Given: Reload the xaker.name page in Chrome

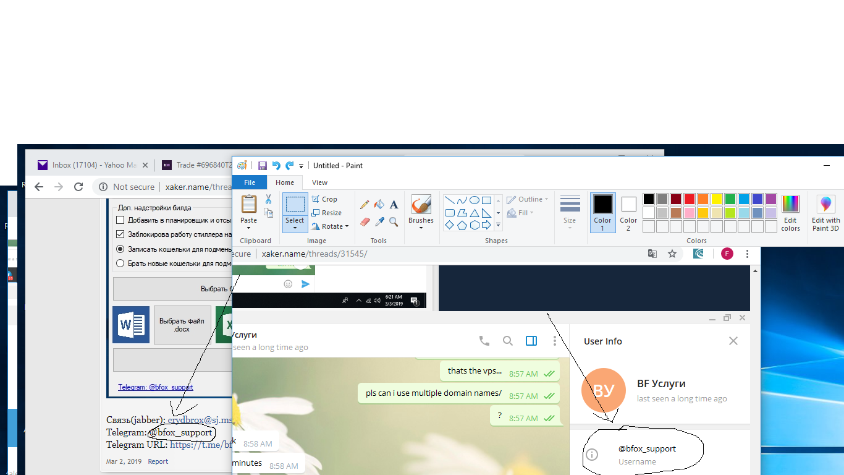Looking at the screenshot, I should pos(78,187).
